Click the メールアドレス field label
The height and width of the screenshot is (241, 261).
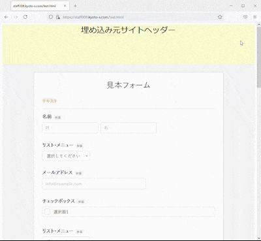point(57,172)
